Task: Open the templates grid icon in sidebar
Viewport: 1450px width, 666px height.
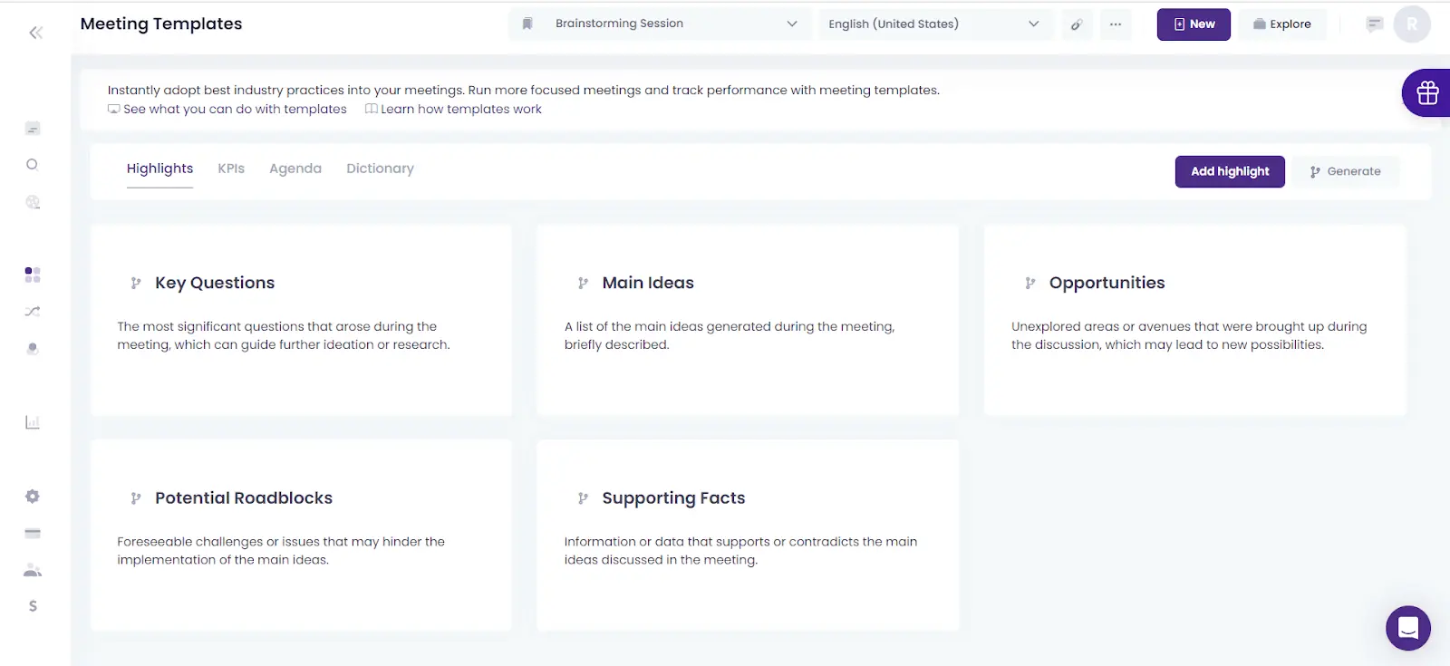Action: 33,275
